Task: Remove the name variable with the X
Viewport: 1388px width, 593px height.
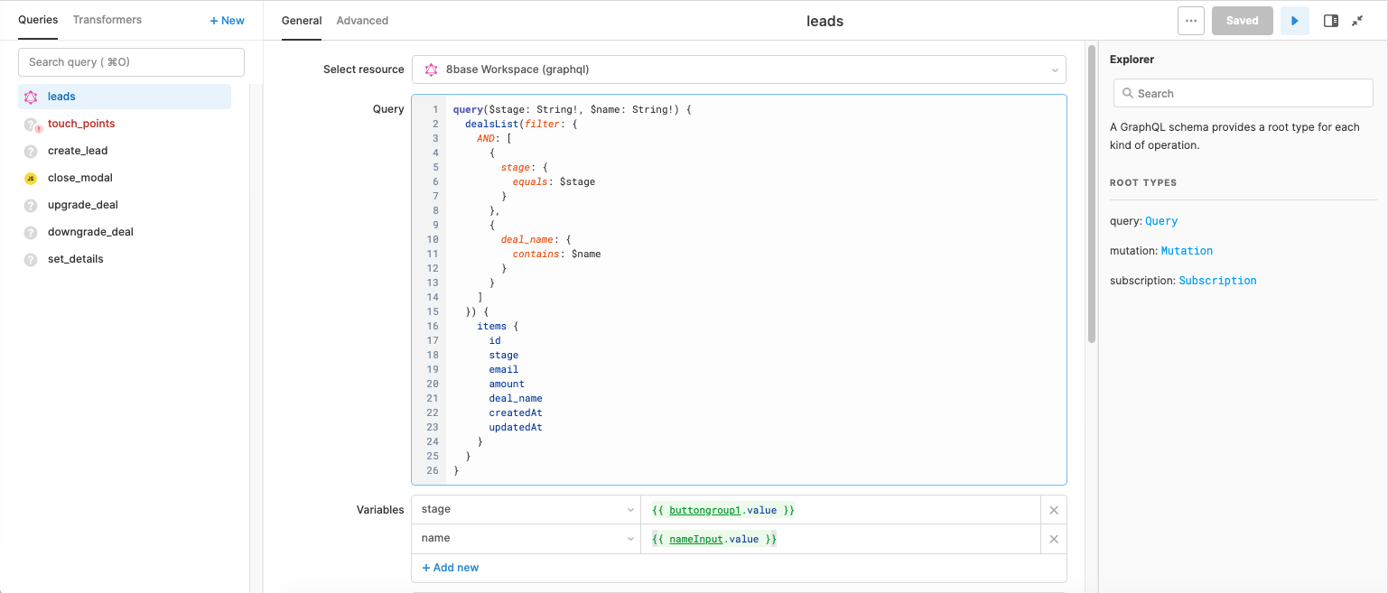Action: 1053,539
